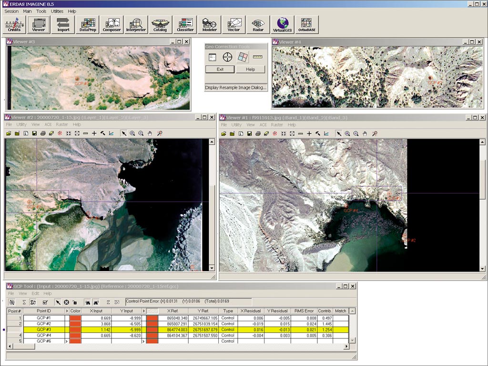Open the Import module

click(x=63, y=25)
